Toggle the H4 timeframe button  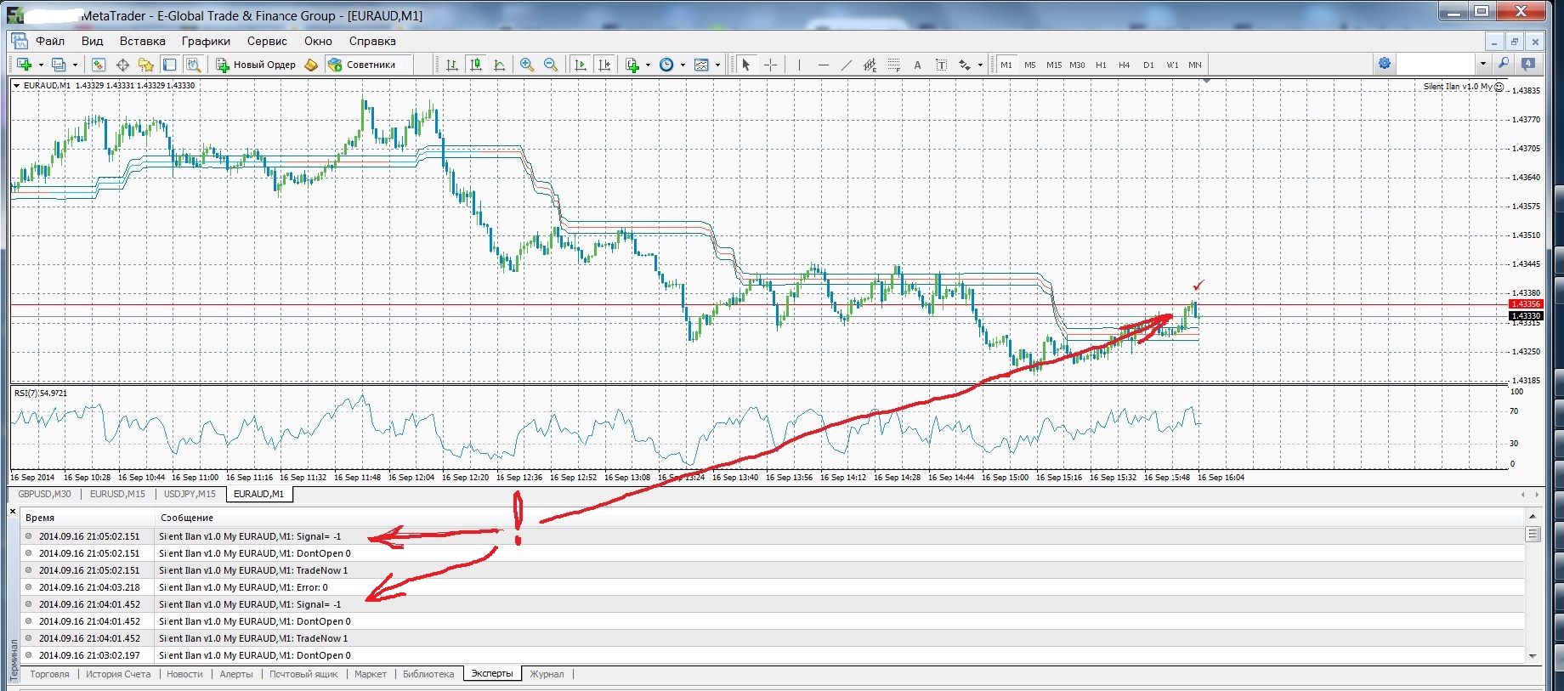1125,65
